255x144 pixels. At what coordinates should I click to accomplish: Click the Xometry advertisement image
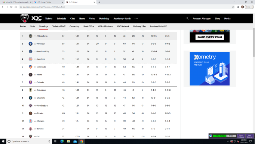[210, 69]
